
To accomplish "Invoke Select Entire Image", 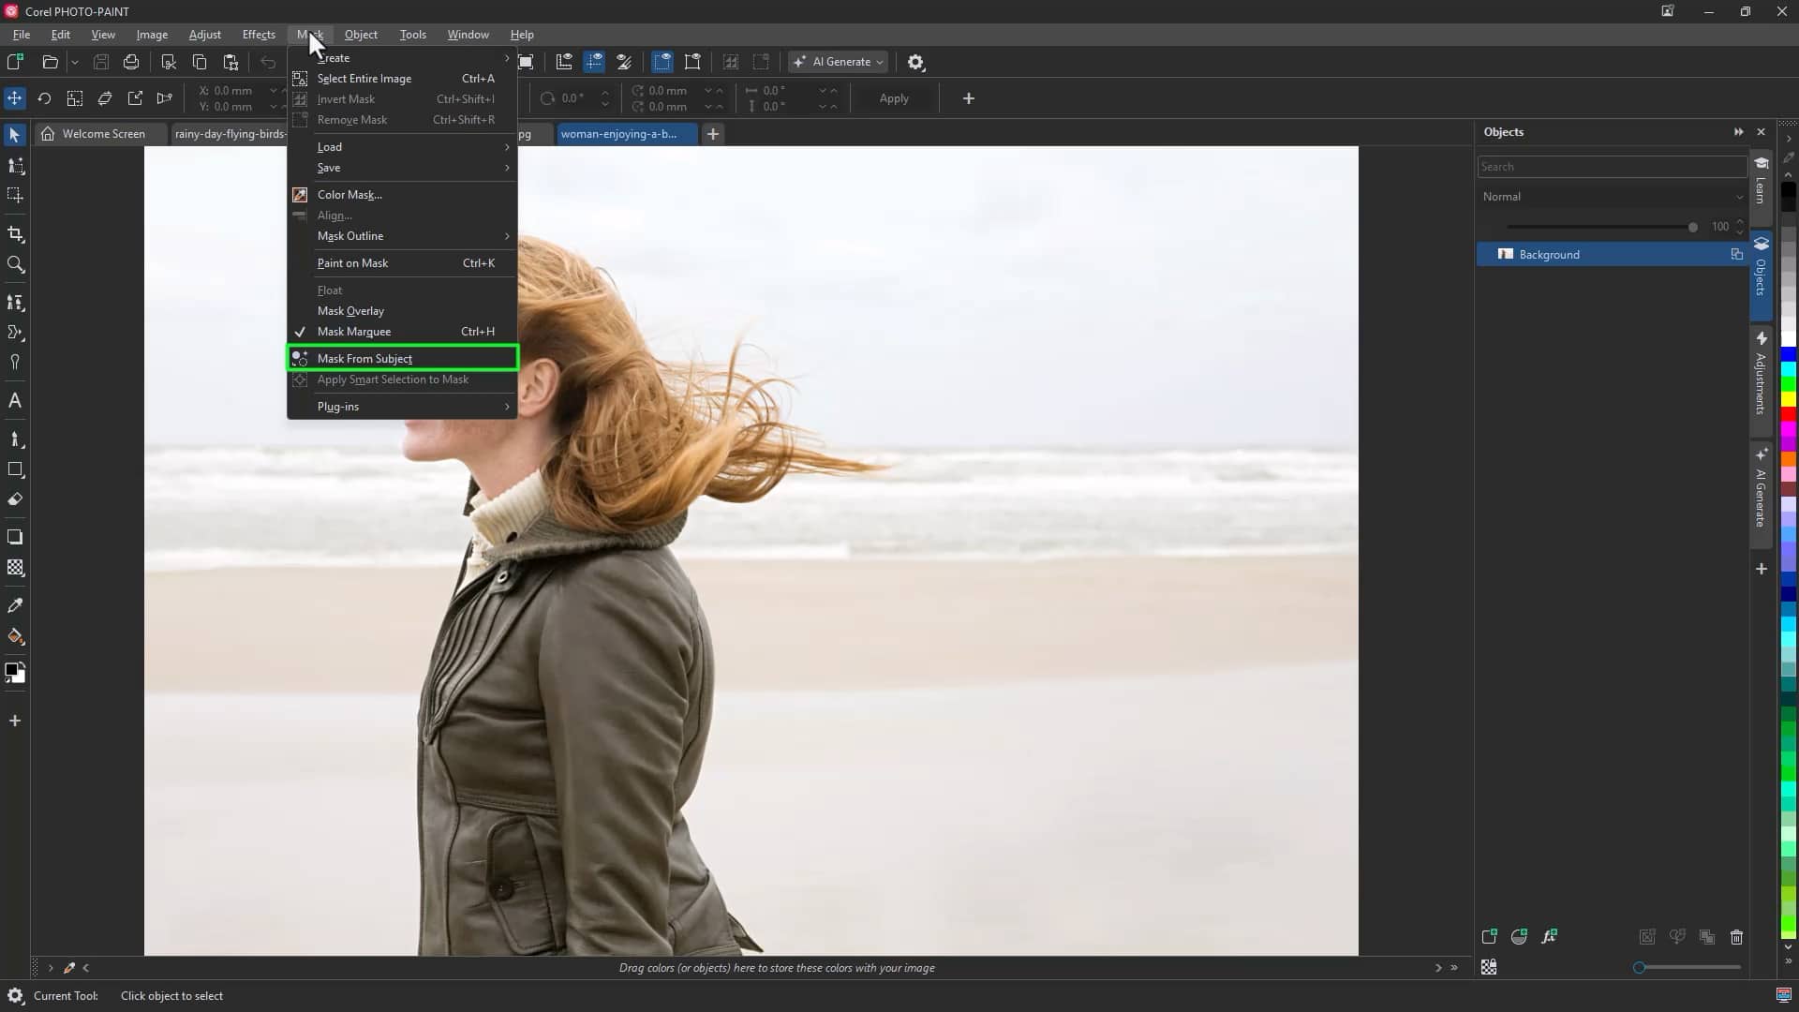I will coord(365,78).
